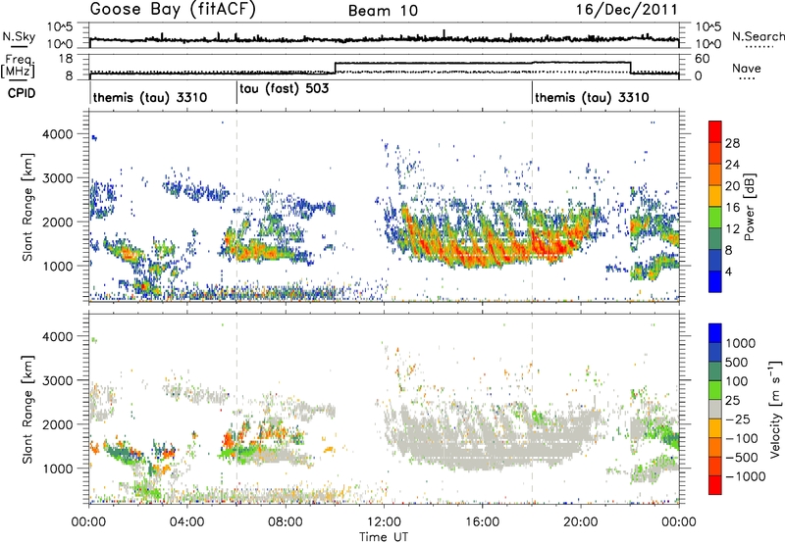Click the '-1000' tick on the velocity colorbar
The height and width of the screenshot is (543, 785).
[746, 476]
